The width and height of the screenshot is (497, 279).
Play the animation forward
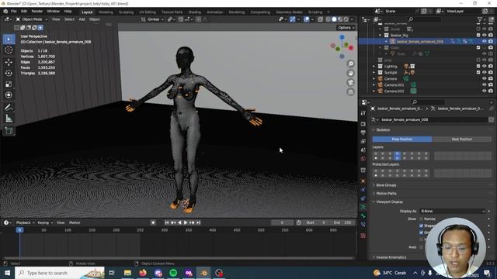pos(186,222)
